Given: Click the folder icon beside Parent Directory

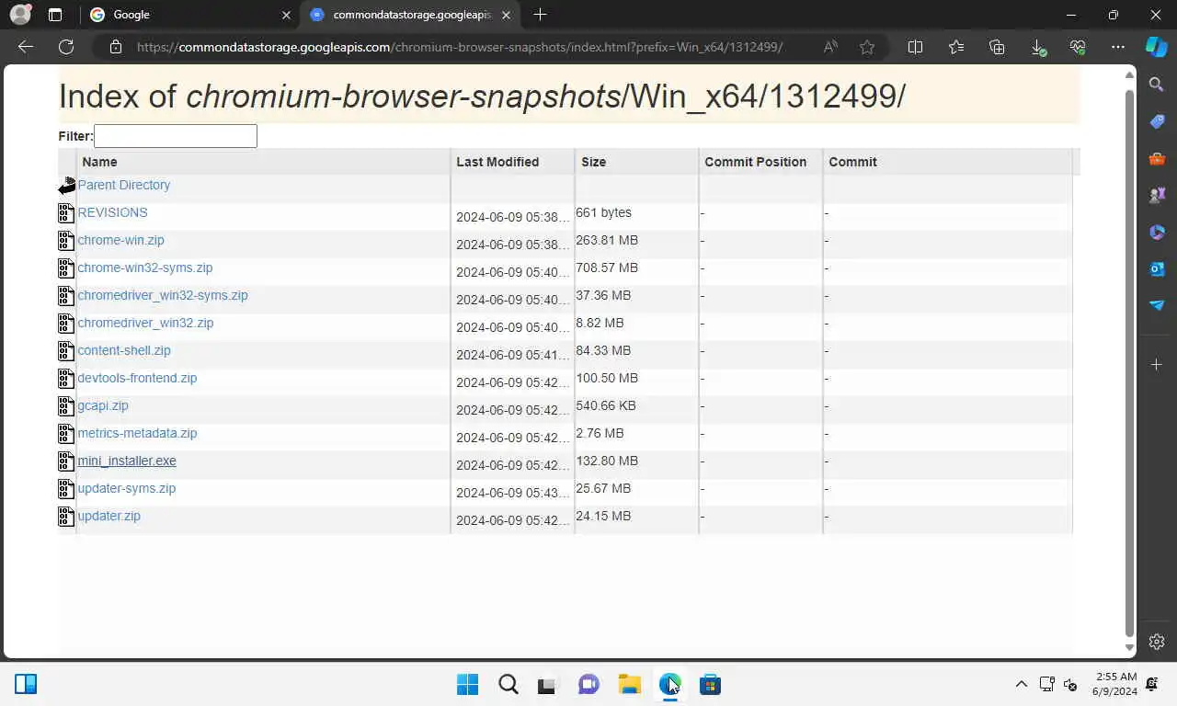Looking at the screenshot, I should pyautogui.click(x=67, y=186).
